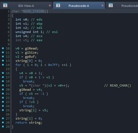Toggle breakpoint dot on line 11
This screenshot has width=138, height=133.
[x=3, y=52]
